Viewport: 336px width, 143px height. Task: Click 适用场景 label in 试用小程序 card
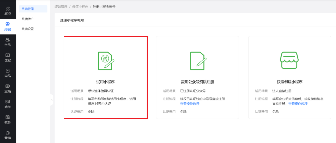[x=77, y=91]
